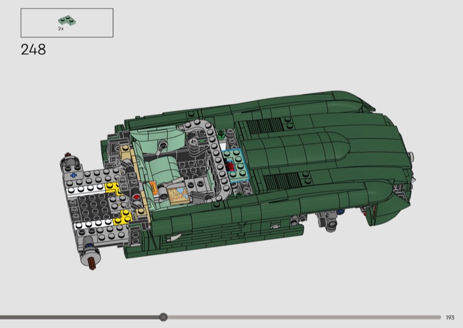Viewport: 463px width, 328px height.
Task: Click the green car model illustration
Action: pyautogui.click(x=237, y=180)
